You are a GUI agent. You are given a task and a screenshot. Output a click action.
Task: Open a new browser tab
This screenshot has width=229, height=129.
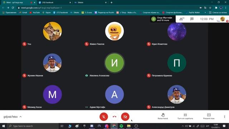point(111,3)
